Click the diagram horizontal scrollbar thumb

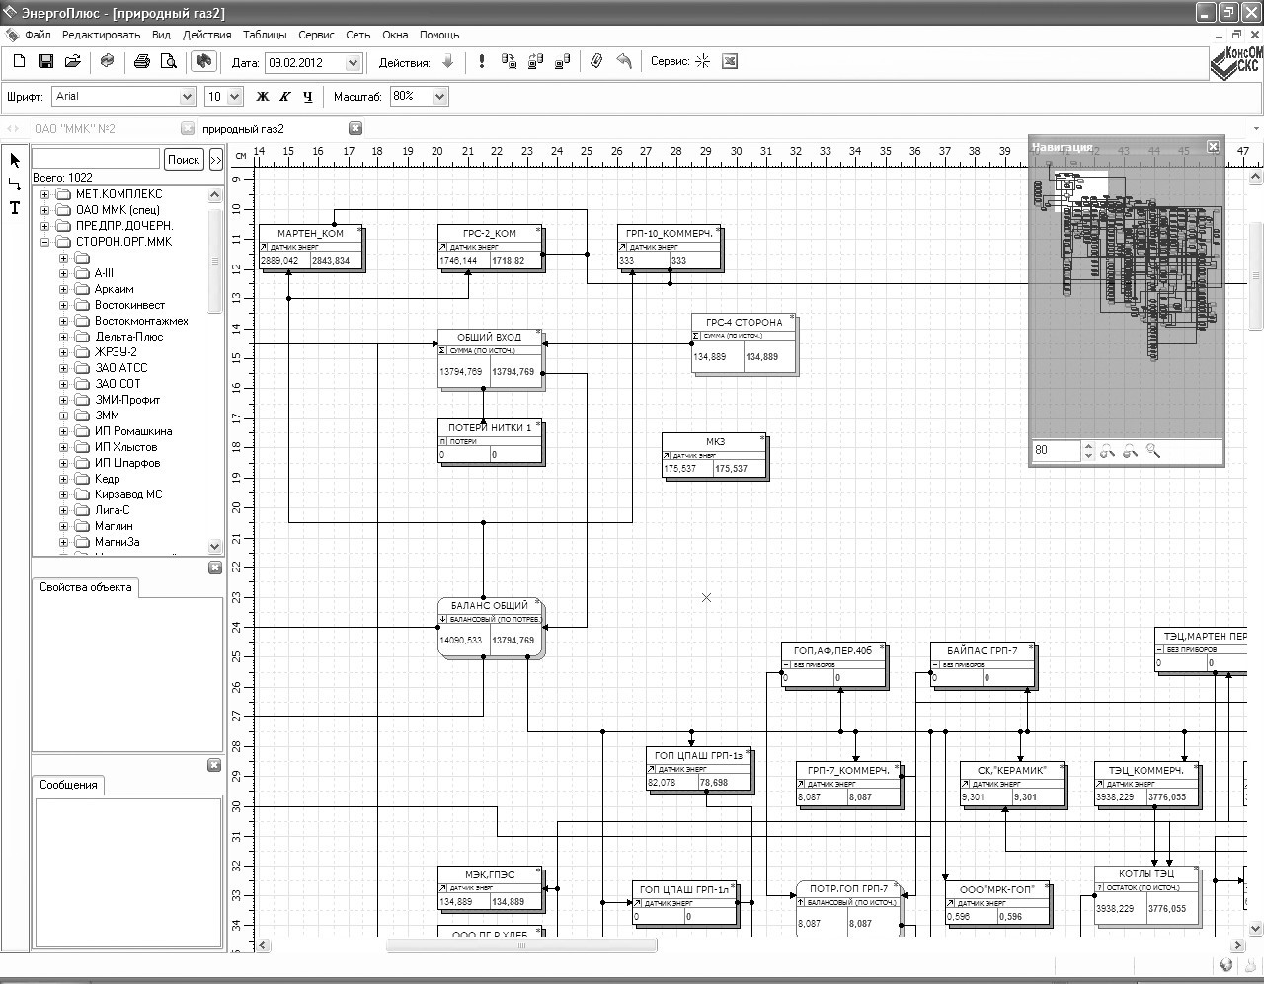tap(521, 946)
